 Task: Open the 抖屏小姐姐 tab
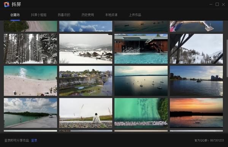[39, 15]
